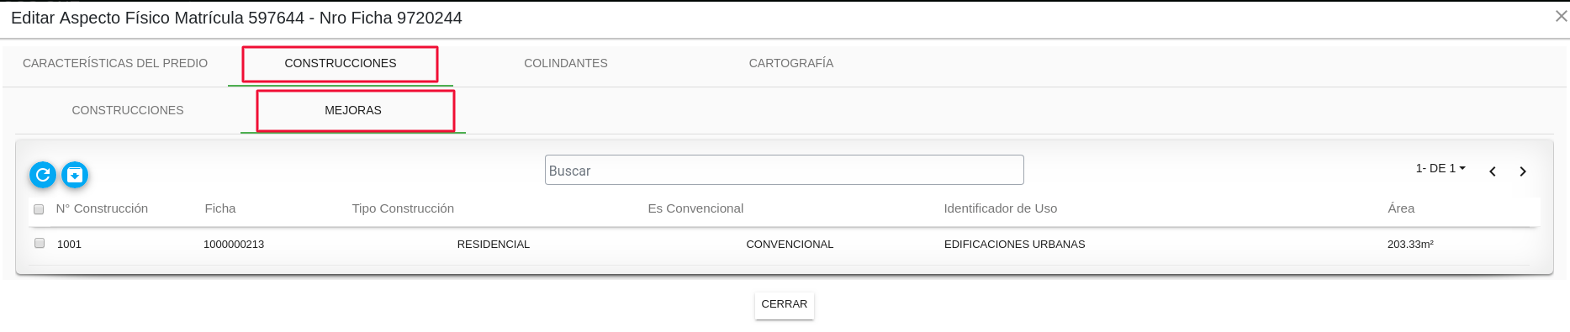This screenshot has height=332, width=1570.
Task: Select the Cartografía tab
Action: click(791, 63)
